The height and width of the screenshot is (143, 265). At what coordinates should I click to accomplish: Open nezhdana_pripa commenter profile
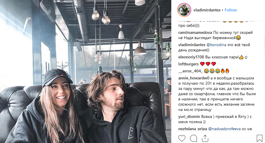(x=193, y=129)
